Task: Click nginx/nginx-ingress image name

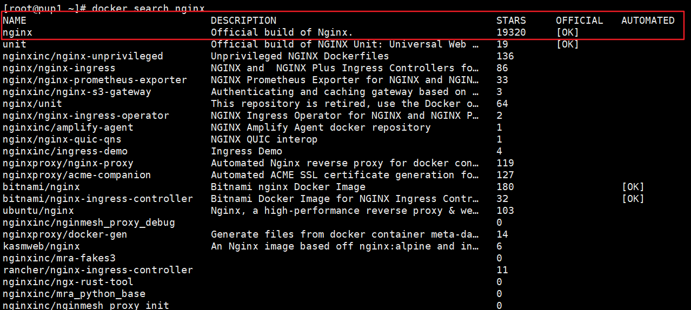Action: point(59,68)
